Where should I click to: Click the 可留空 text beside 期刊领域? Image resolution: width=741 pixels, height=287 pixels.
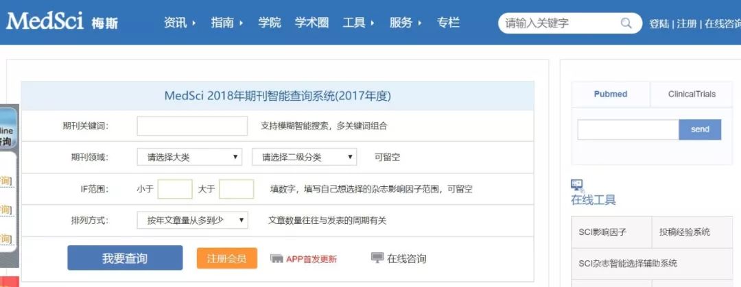[x=387, y=158]
